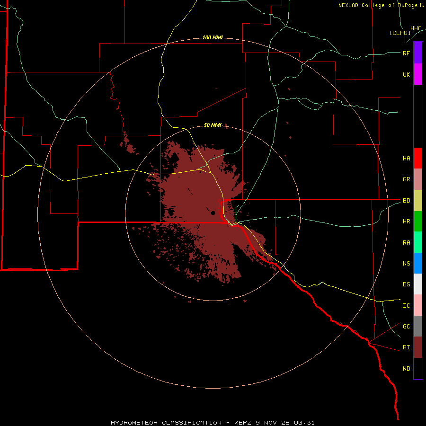Click the pink GR legend swatch

point(418,179)
